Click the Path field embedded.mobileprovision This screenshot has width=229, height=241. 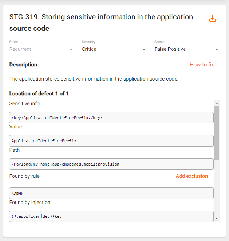[x=111, y=164]
